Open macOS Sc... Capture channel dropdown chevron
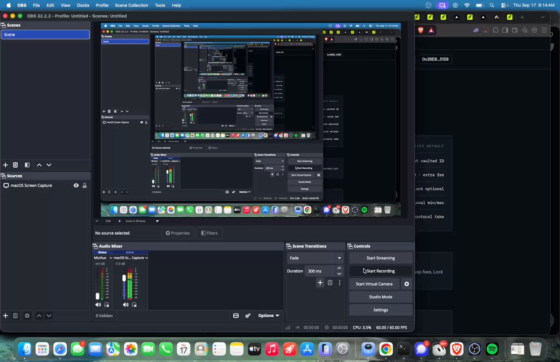Image resolution: width=560 pixels, height=362 pixels. [146, 258]
